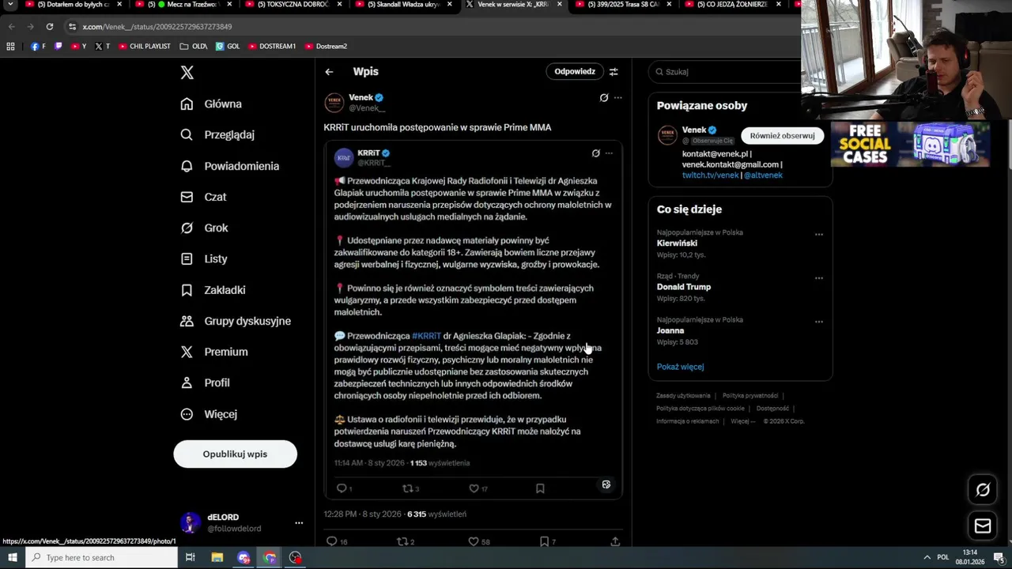
Task: Click the KRRiT avatar in quoted post
Action: (344, 157)
